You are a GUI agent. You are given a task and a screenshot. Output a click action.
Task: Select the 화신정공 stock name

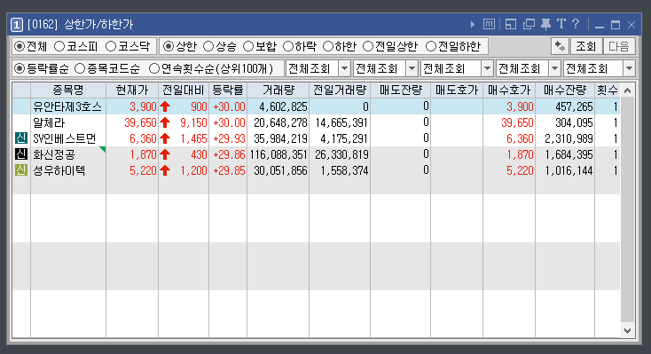pyautogui.click(x=54, y=154)
